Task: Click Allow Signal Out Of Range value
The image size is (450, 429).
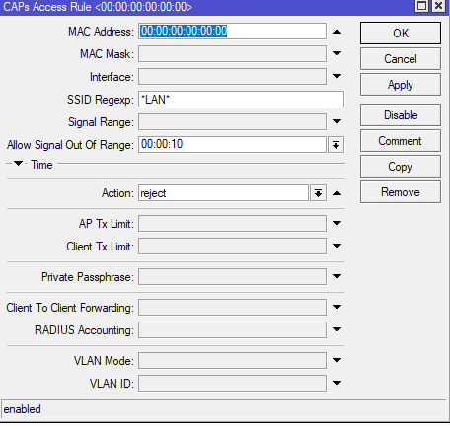Action: coord(232,145)
